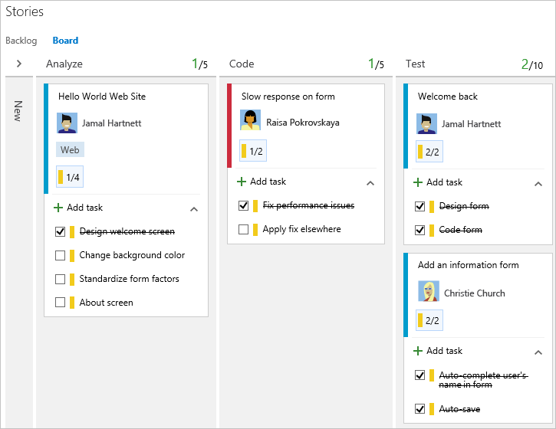Click Jamal Hartnett avatar on Hello World card
556x429 pixels.
(x=67, y=123)
